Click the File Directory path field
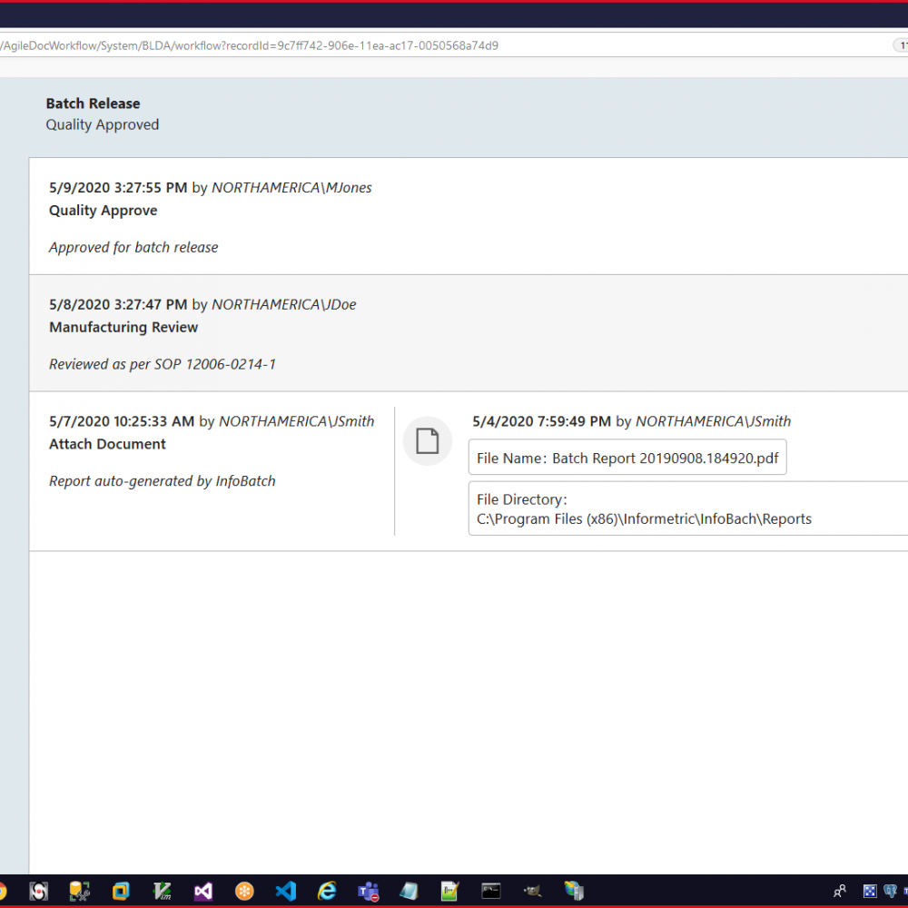The height and width of the screenshot is (908, 908). (x=688, y=508)
